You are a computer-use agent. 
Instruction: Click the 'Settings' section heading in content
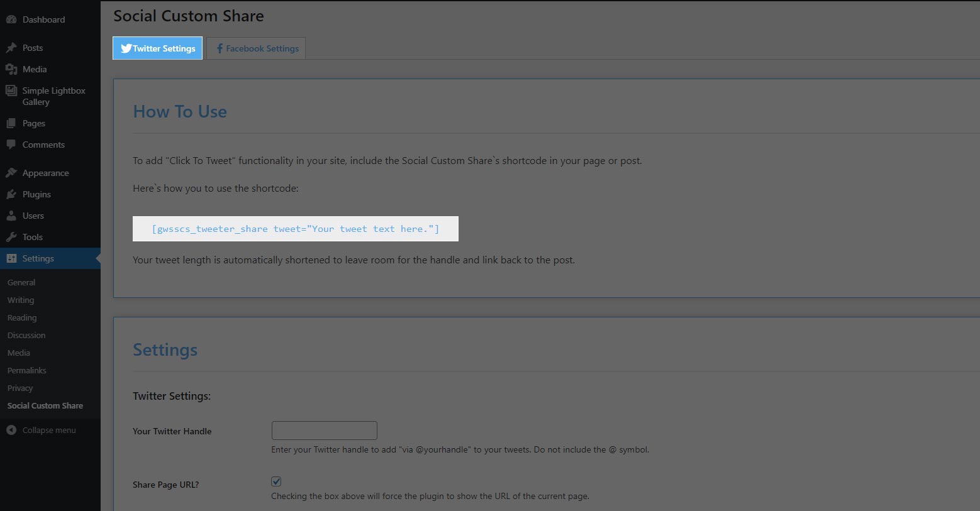(165, 350)
